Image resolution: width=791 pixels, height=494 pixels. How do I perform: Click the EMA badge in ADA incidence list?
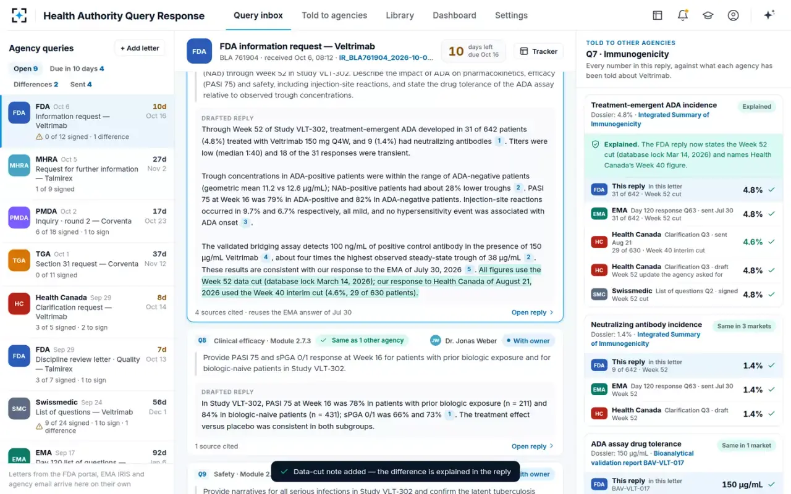[x=599, y=214]
